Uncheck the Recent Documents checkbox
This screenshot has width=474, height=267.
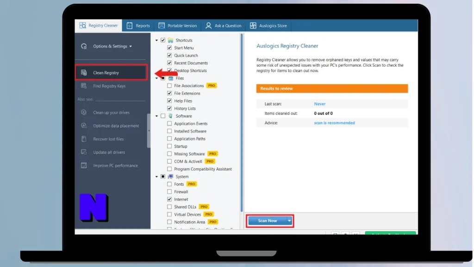coord(169,63)
